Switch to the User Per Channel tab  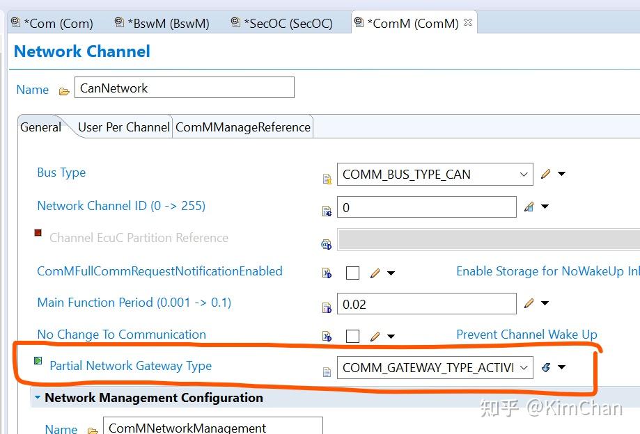click(123, 127)
